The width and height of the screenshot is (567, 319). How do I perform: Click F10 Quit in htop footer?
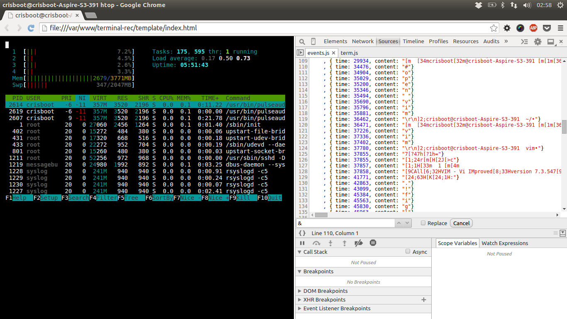(269, 198)
